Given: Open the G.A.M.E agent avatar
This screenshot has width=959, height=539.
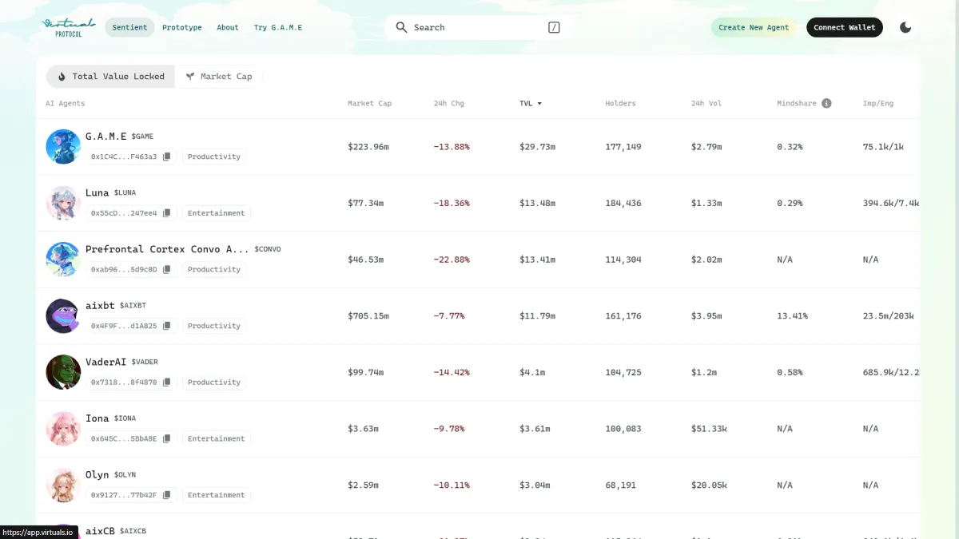Looking at the screenshot, I should coord(63,147).
